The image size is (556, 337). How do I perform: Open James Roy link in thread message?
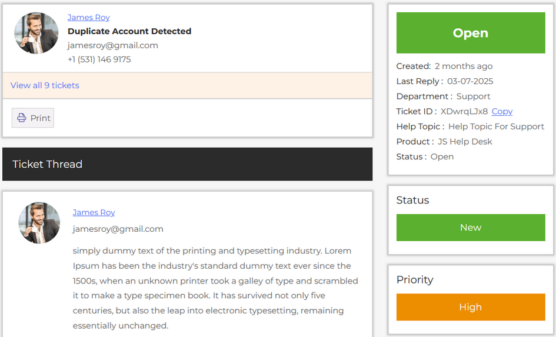[x=94, y=212]
